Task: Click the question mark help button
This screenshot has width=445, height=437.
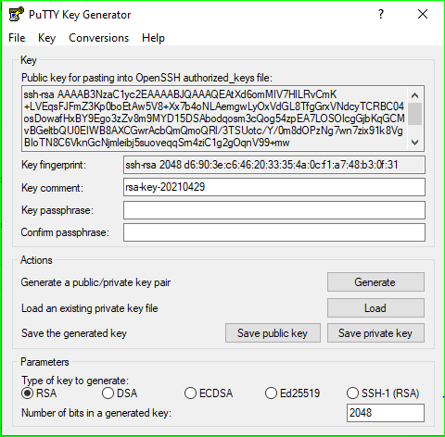Action: [x=381, y=14]
